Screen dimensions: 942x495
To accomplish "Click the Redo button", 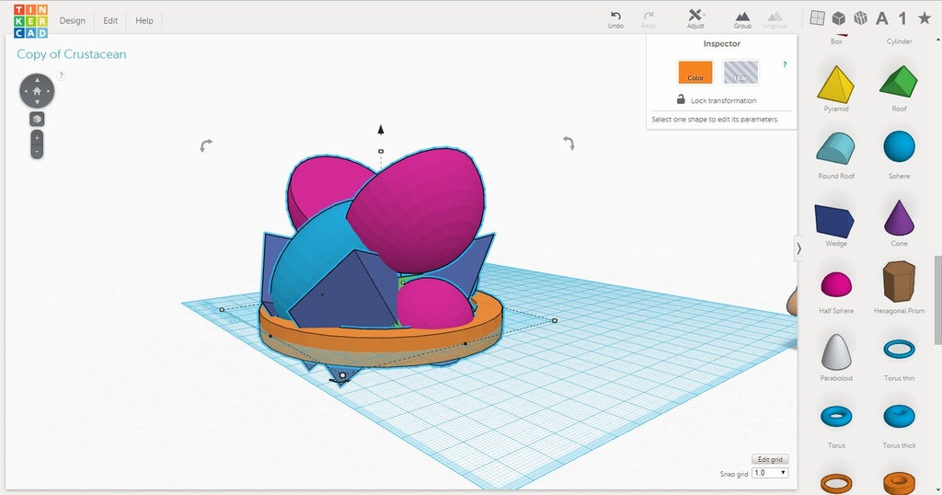I will tap(649, 19).
